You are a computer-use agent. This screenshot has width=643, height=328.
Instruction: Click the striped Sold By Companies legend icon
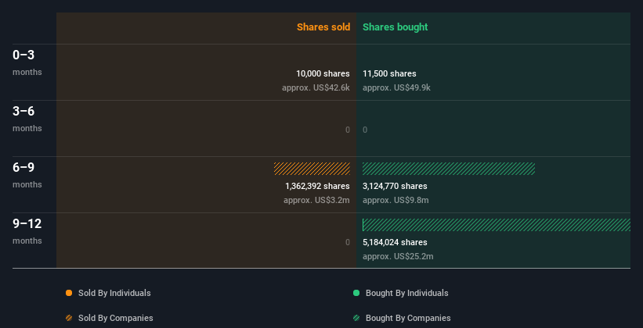(x=69, y=318)
